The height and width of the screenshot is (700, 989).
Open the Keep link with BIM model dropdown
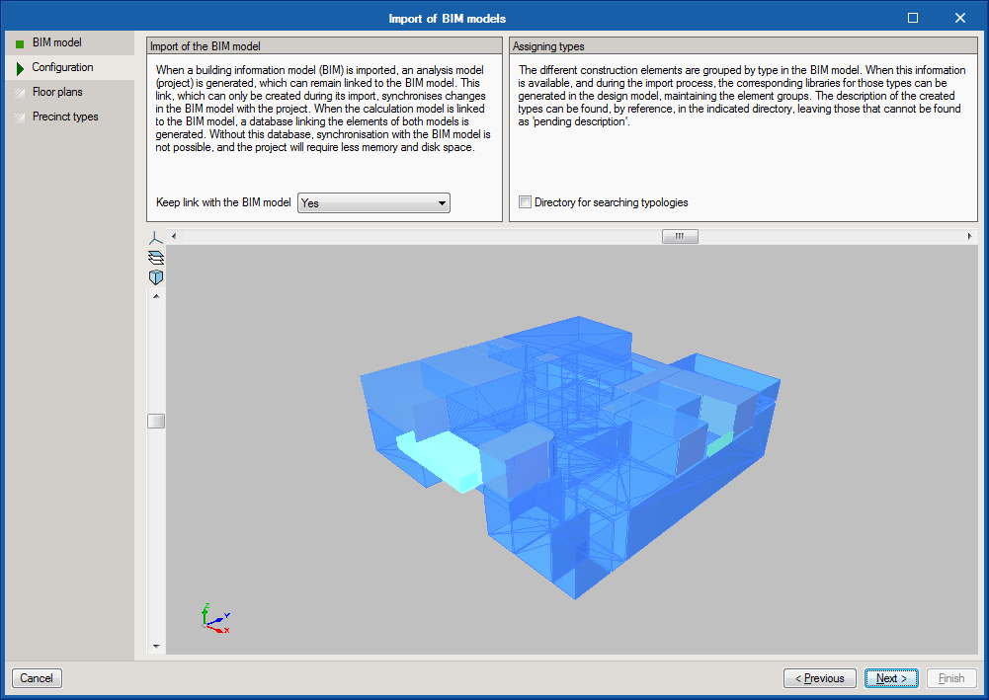pyautogui.click(x=373, y=202)
